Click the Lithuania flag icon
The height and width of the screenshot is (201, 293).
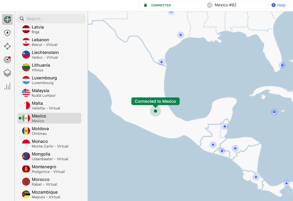(x=26, y=67)
